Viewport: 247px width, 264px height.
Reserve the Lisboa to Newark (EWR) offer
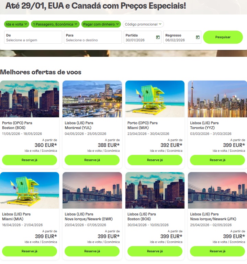(92, 251)
